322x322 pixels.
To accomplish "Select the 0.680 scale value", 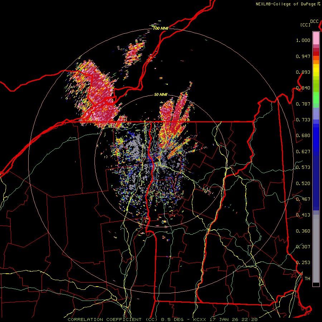I will (303, 136).
